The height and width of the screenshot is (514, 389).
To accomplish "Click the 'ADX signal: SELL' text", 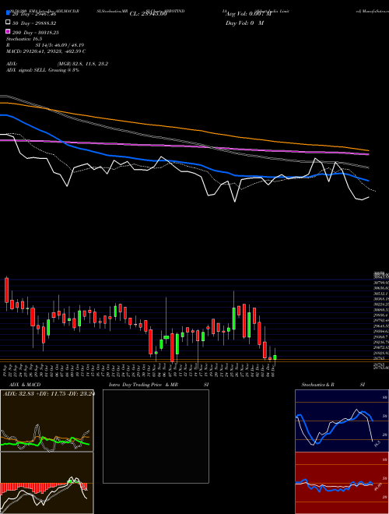I will 43,70.
